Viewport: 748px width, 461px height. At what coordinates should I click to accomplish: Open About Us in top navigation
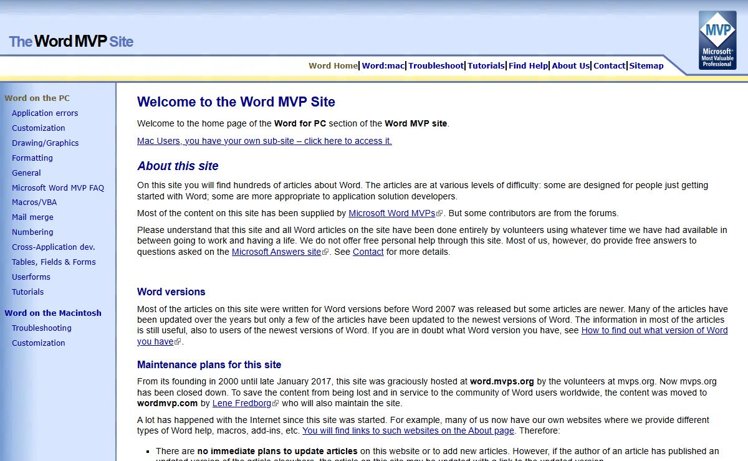[x=570, y=65]
